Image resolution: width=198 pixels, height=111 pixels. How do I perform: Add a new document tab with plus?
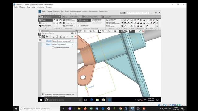tap(39, 17)
